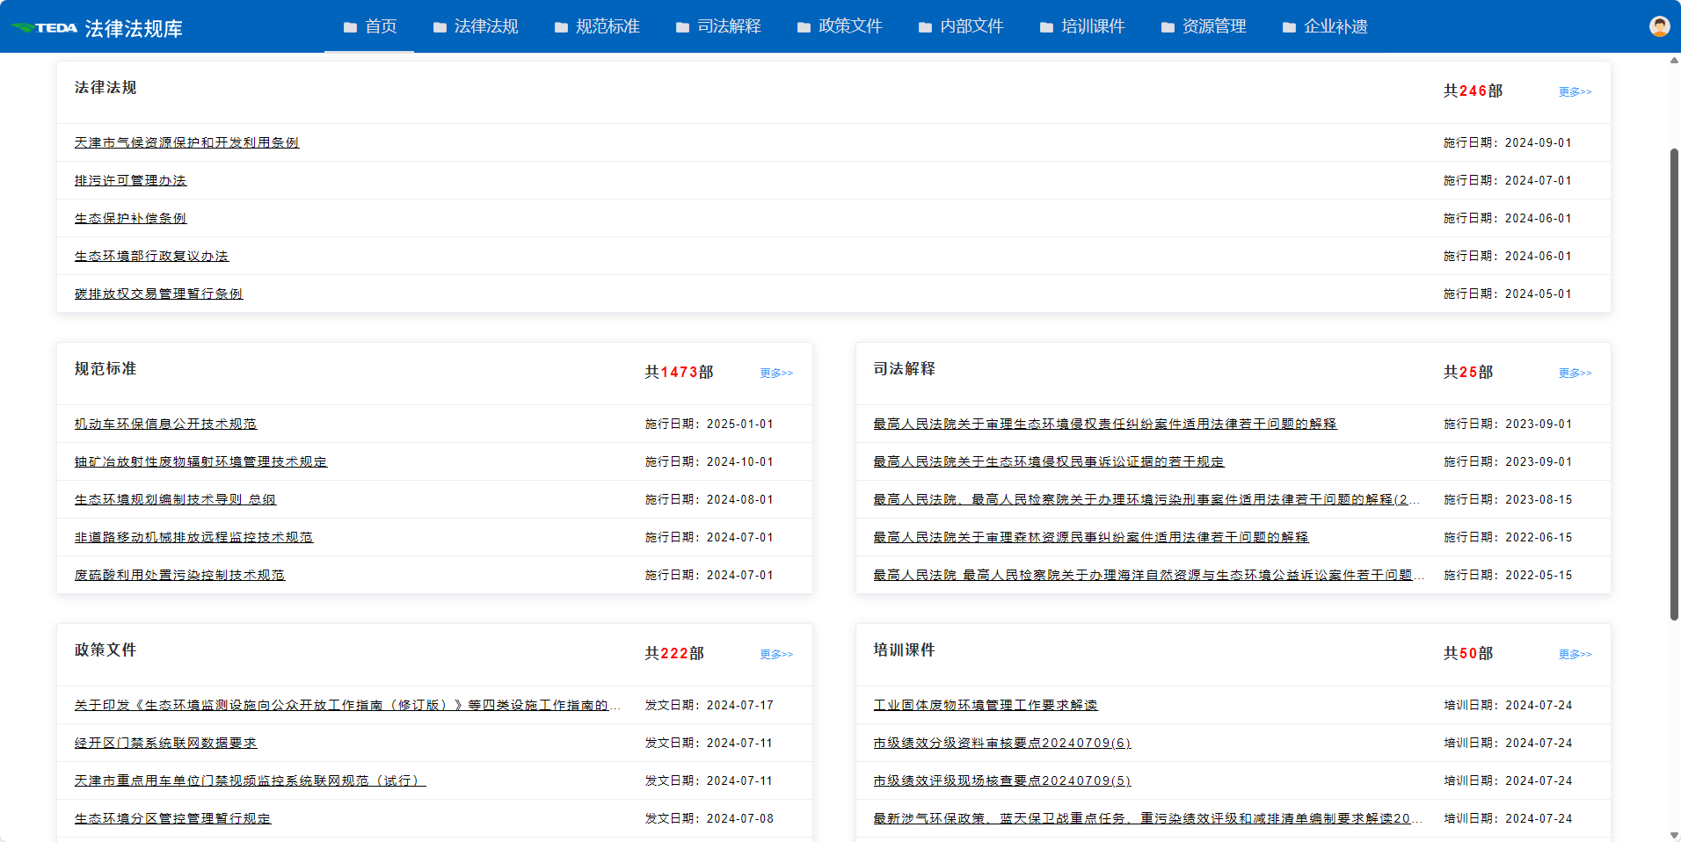Click the folder icon beside 培训课件 nav
This screenshot has width=1681, height=842.
click(1046, 27)
